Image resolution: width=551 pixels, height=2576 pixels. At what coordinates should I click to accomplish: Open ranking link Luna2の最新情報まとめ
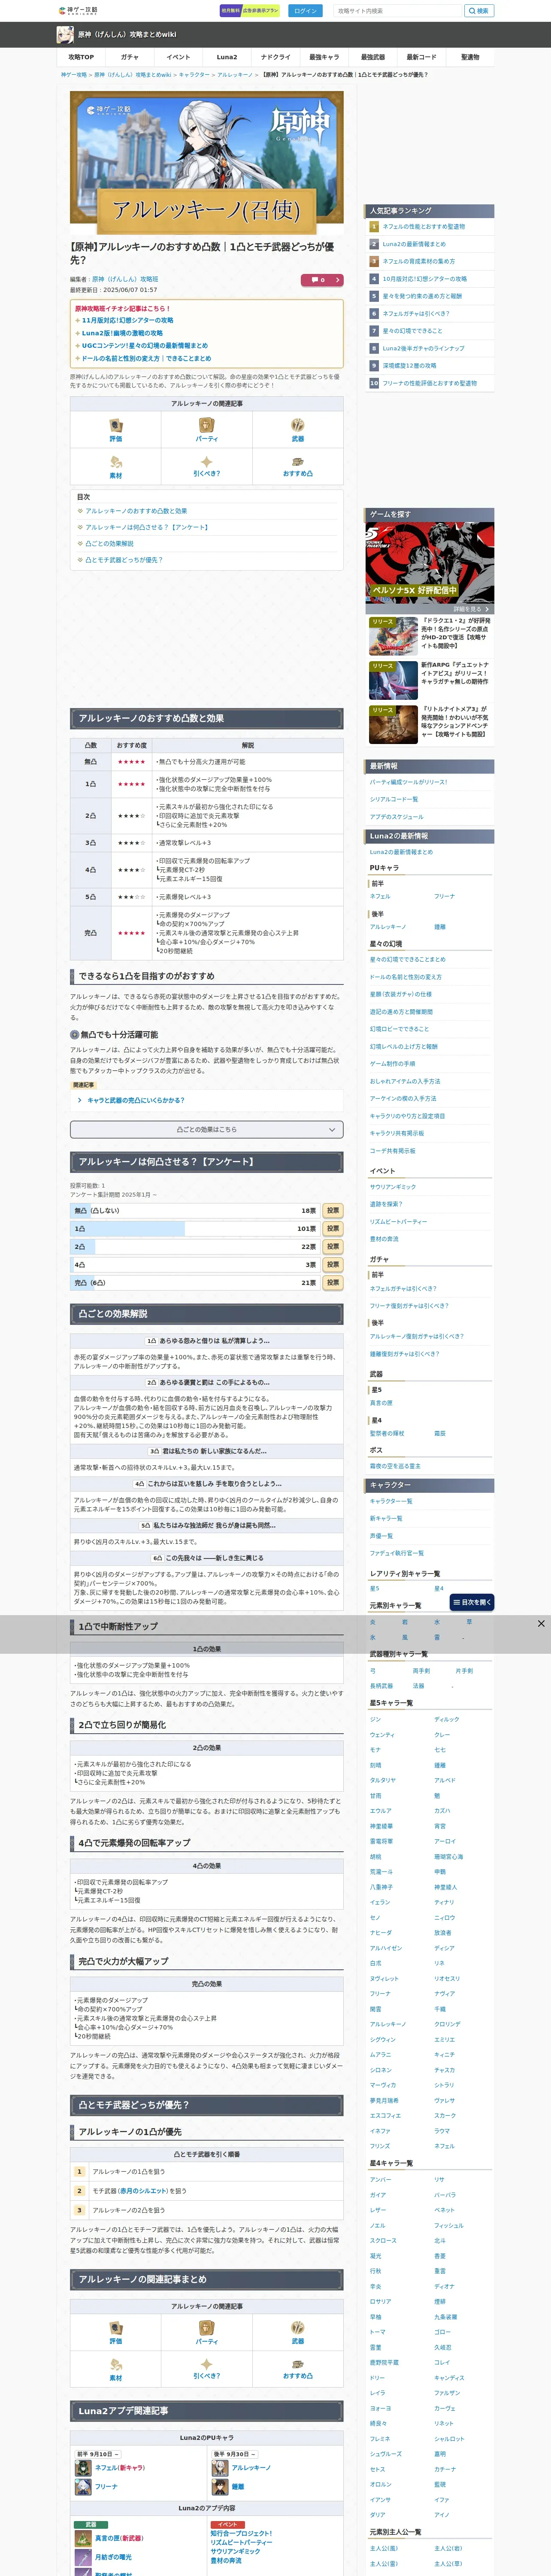click(x=414, y=244)
